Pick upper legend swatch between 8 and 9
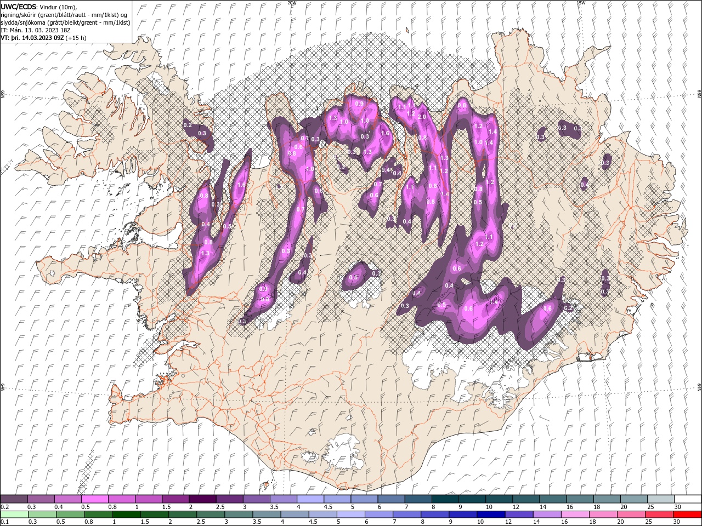The image size is (702, 526). (445, 499)
